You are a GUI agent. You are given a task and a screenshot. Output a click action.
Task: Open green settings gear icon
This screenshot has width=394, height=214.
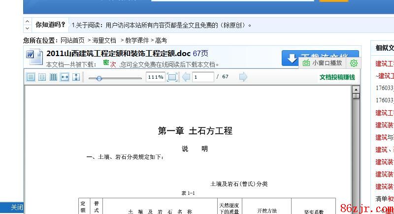tap(354, 63)
